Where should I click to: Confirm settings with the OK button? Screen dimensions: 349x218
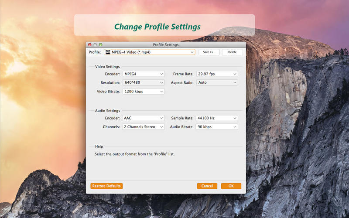[x=231, y=186]
